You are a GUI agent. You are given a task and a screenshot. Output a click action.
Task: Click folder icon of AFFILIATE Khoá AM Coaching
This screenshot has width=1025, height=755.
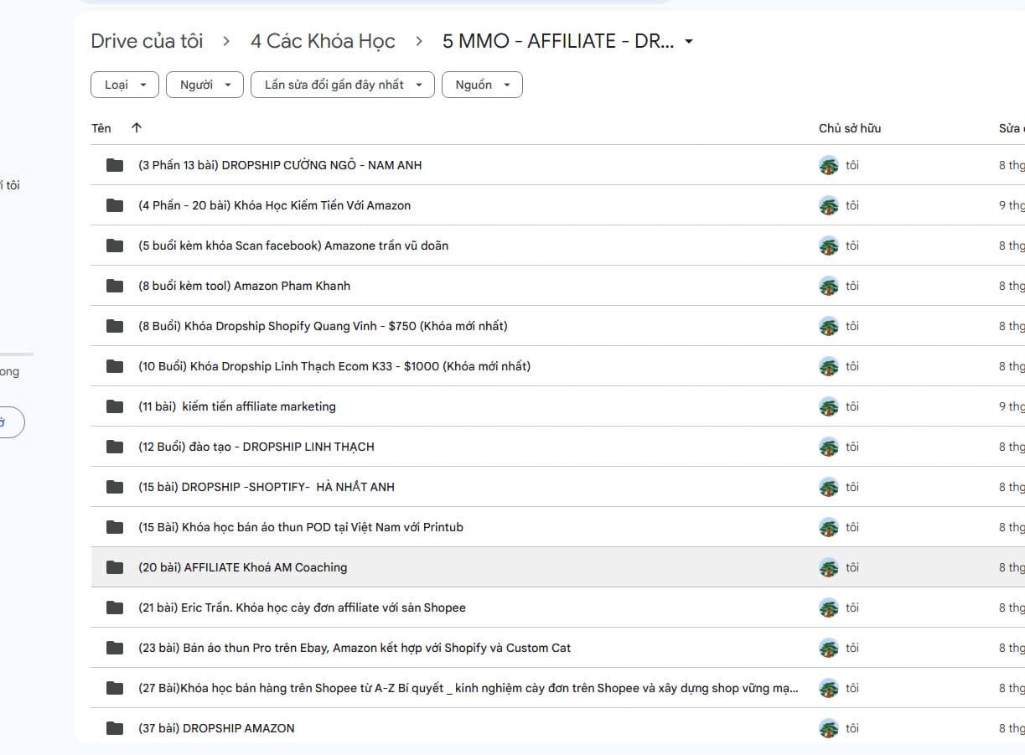(115, 567)
